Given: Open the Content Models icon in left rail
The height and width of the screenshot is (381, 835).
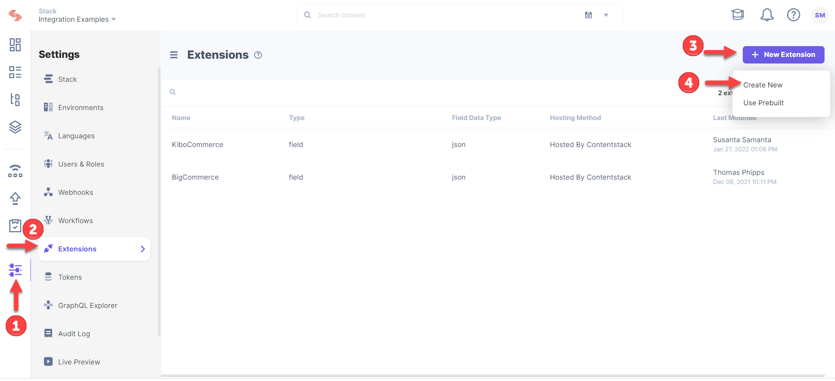Looking at the screenshot, I should [15, 100].
